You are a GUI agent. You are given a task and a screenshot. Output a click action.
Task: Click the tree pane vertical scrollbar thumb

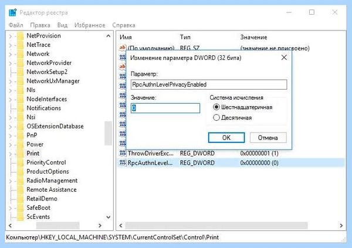tap(108, 133)
